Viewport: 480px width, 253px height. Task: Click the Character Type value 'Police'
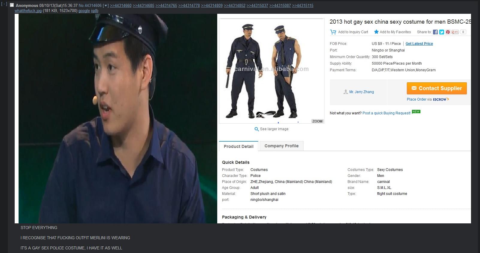(x=256, y=176)
